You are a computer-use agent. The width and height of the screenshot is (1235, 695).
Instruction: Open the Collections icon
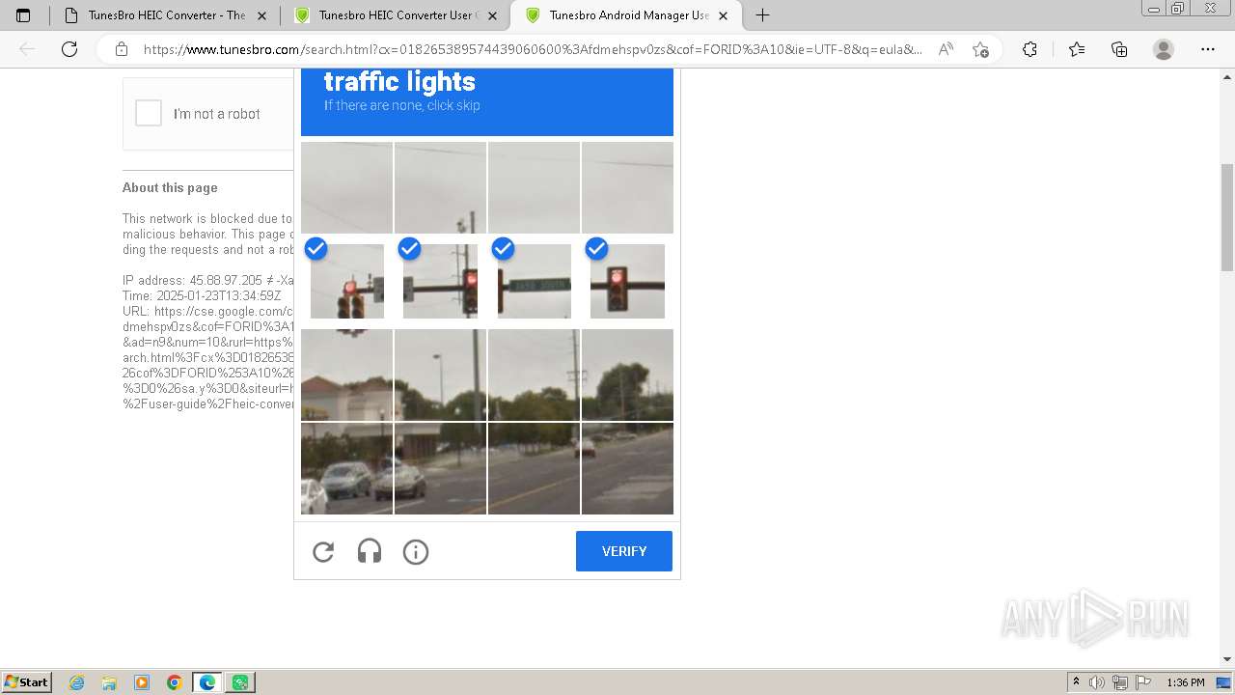tap(1119, 49)
